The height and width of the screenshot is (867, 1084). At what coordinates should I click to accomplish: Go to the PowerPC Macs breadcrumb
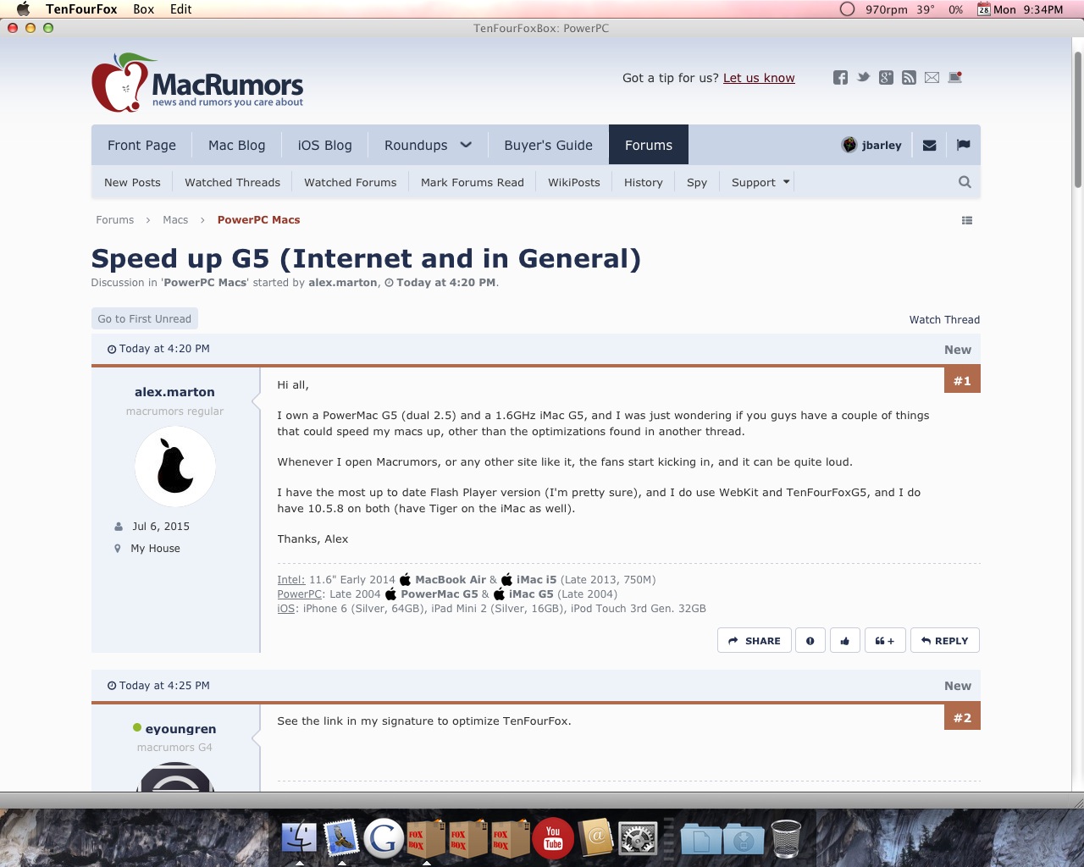(x=258, y=220)
